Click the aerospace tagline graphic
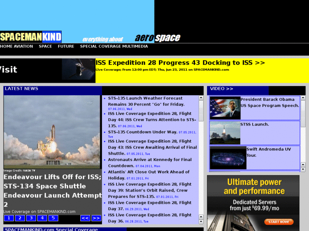This screenshot has width=309, height=231. [158, 38]
